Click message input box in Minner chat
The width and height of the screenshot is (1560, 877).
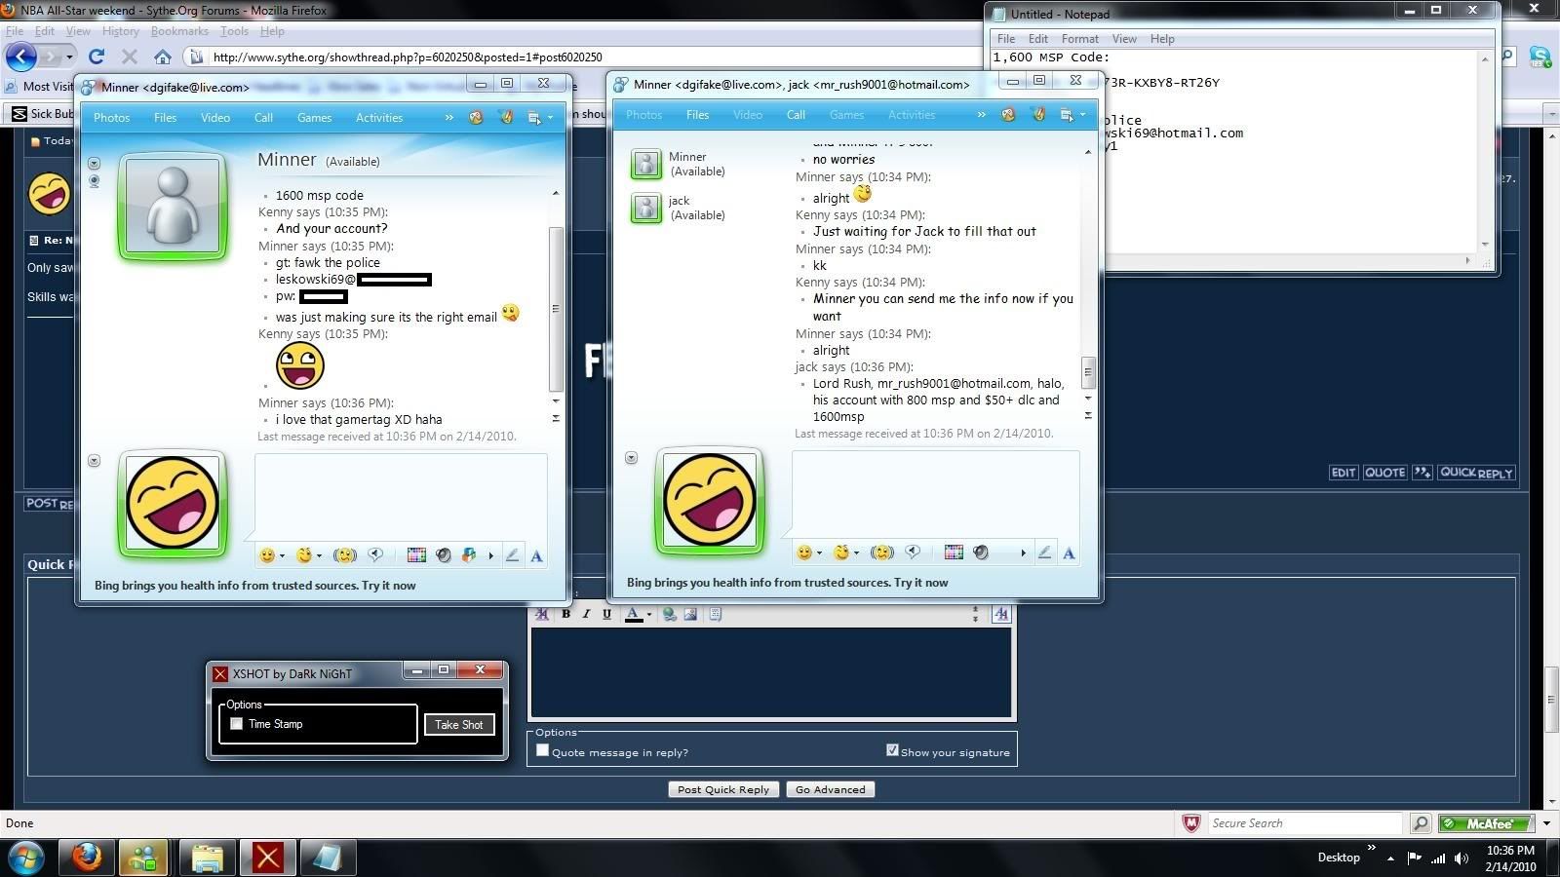(x=401, y=495)
